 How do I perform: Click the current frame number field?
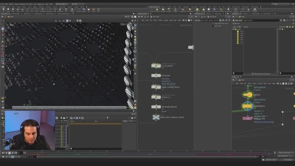(x=20, y=153)
